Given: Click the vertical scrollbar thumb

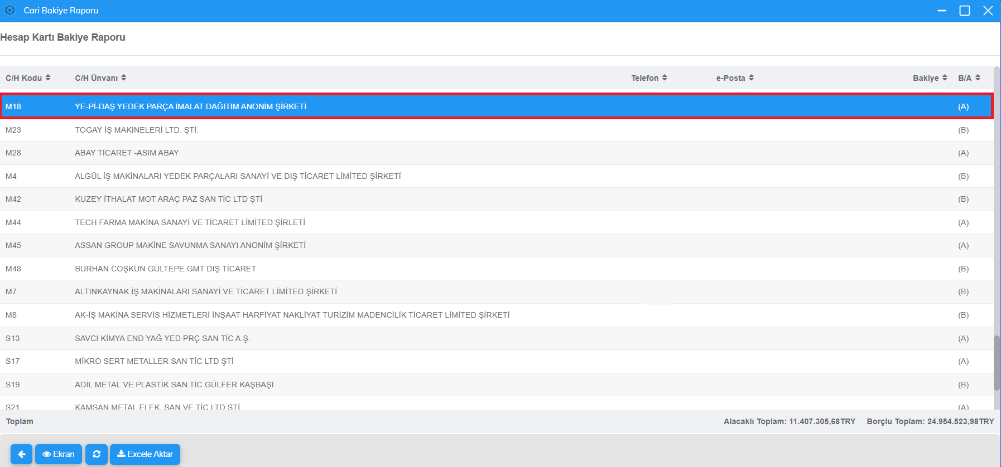Looking at the screenshot, I should pos(997,362).
